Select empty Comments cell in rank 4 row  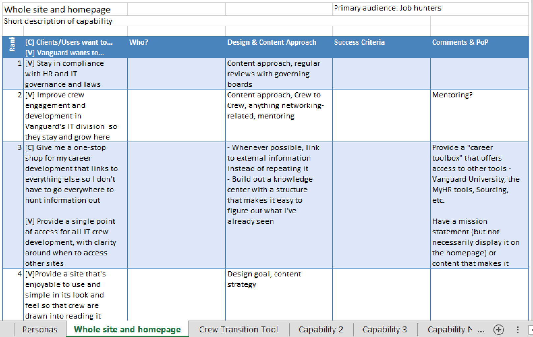point(479,295)
